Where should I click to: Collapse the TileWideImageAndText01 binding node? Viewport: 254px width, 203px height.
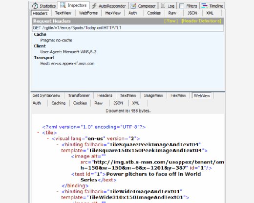[58, 191]
